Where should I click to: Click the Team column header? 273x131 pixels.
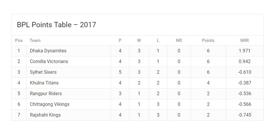tap(35, 40)
